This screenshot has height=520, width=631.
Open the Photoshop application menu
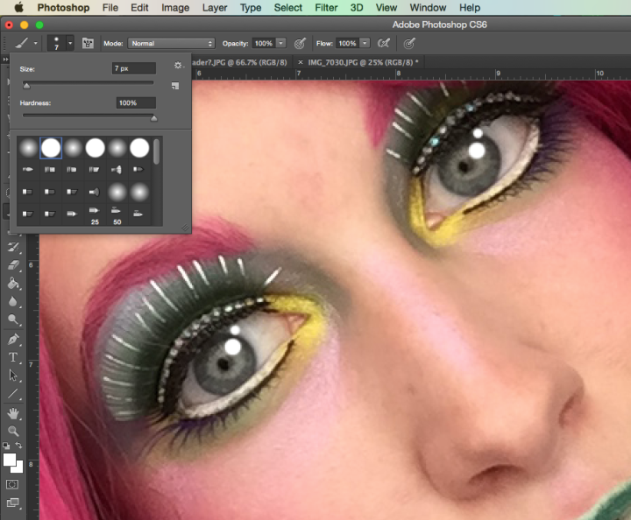pyautogui.click(x=64, y=8)
